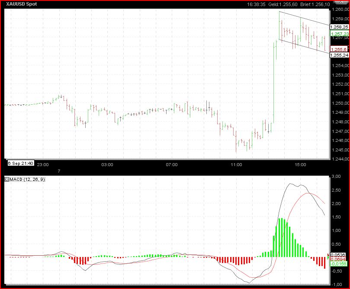The height and width of the screenshot is (289, 350).
Task: Click the green 1.257,23 price tag
Action: tap(339, 34)
